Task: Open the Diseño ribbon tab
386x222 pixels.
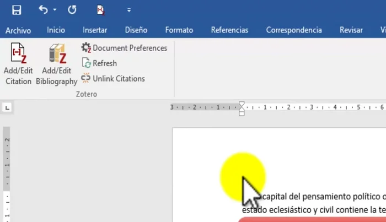Action: 136,30
